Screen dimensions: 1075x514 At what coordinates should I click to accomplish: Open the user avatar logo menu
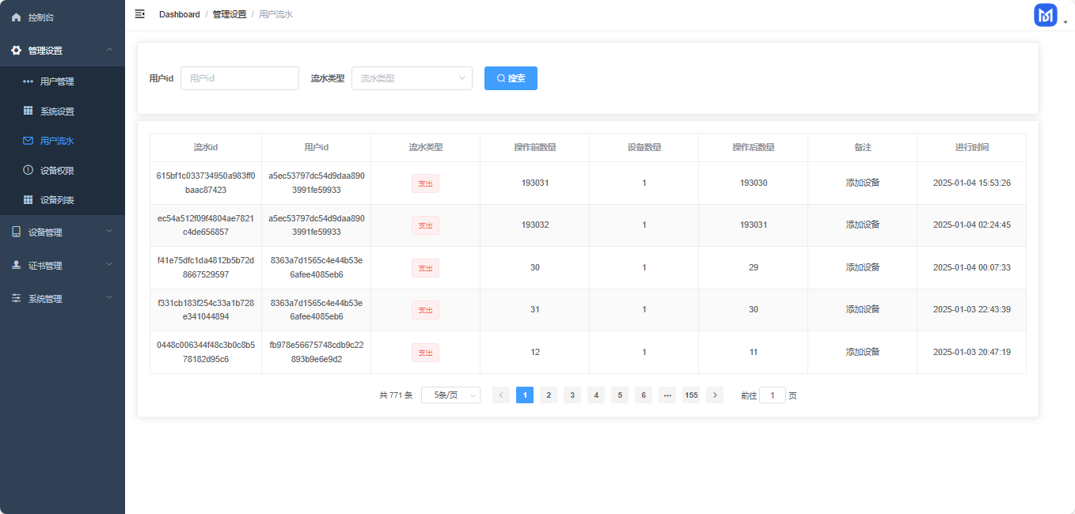(x=1046, y=15)
